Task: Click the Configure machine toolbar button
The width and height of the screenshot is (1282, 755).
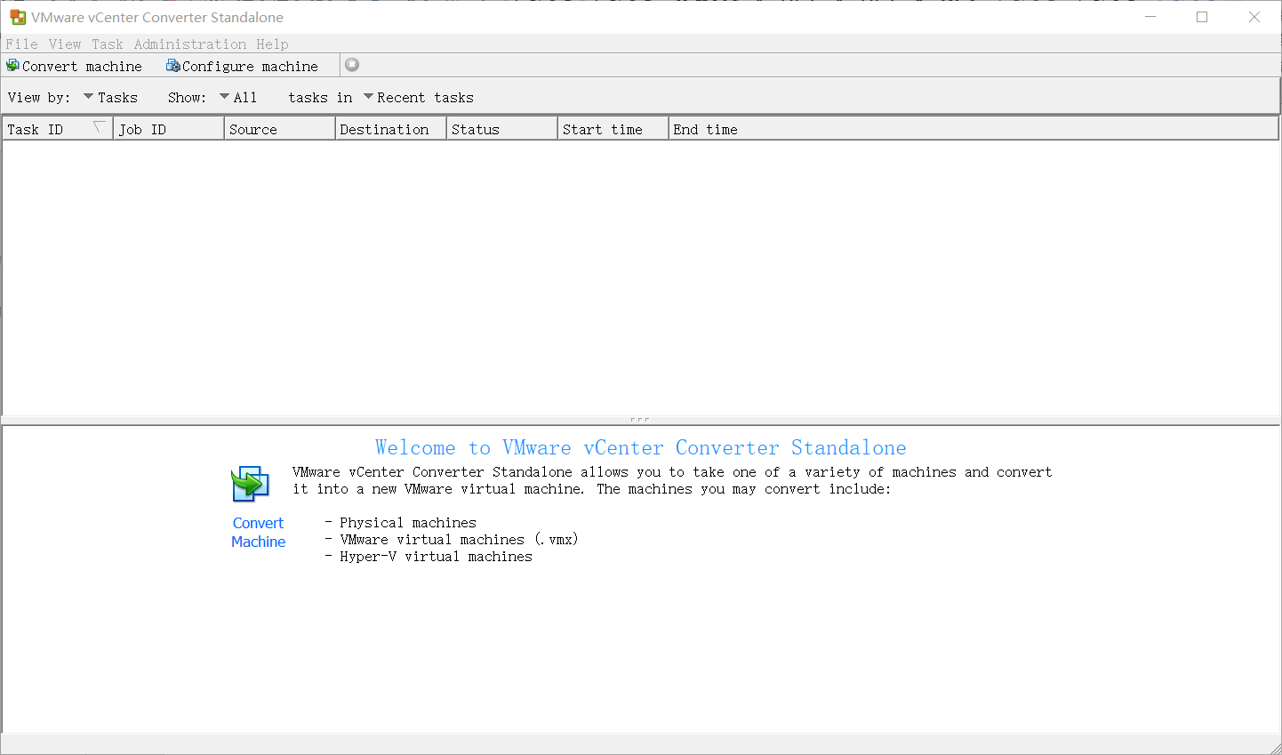Action: pyautogui.click(x=242, y=66)
